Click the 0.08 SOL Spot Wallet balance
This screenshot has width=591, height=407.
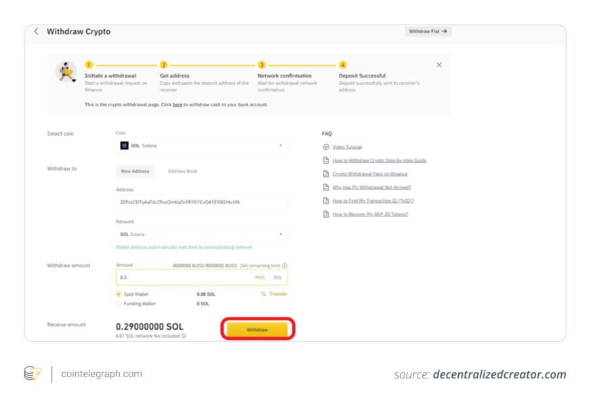(x=206, y=294)
